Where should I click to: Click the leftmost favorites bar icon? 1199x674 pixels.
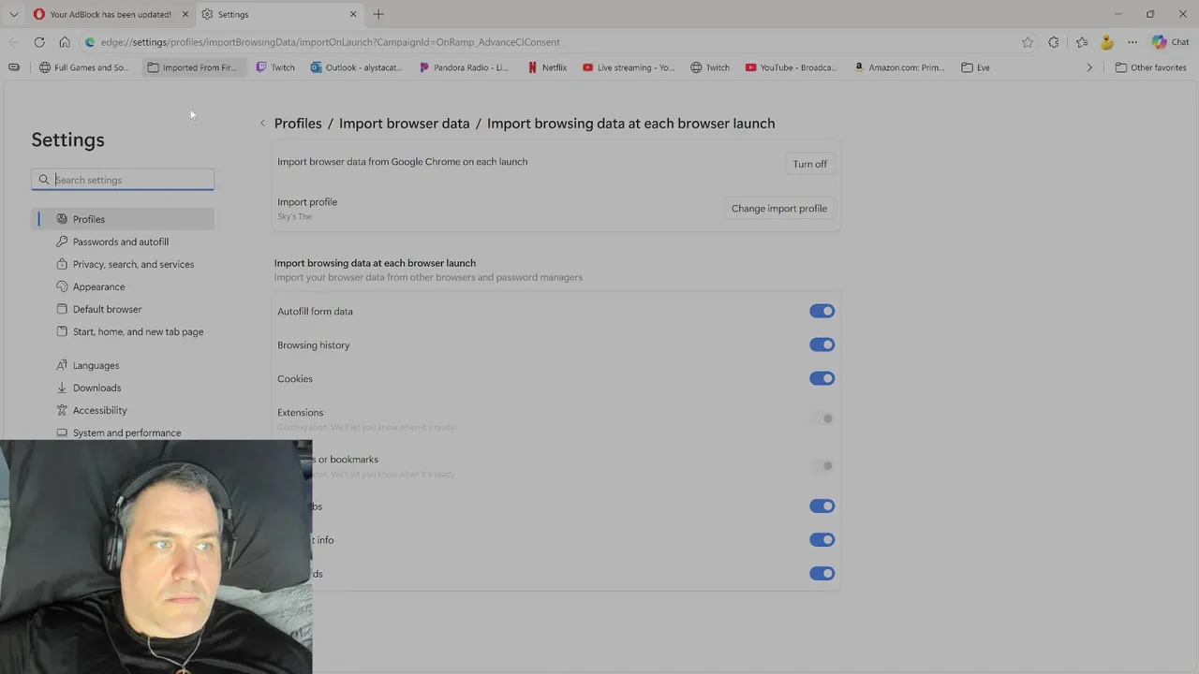13,67
